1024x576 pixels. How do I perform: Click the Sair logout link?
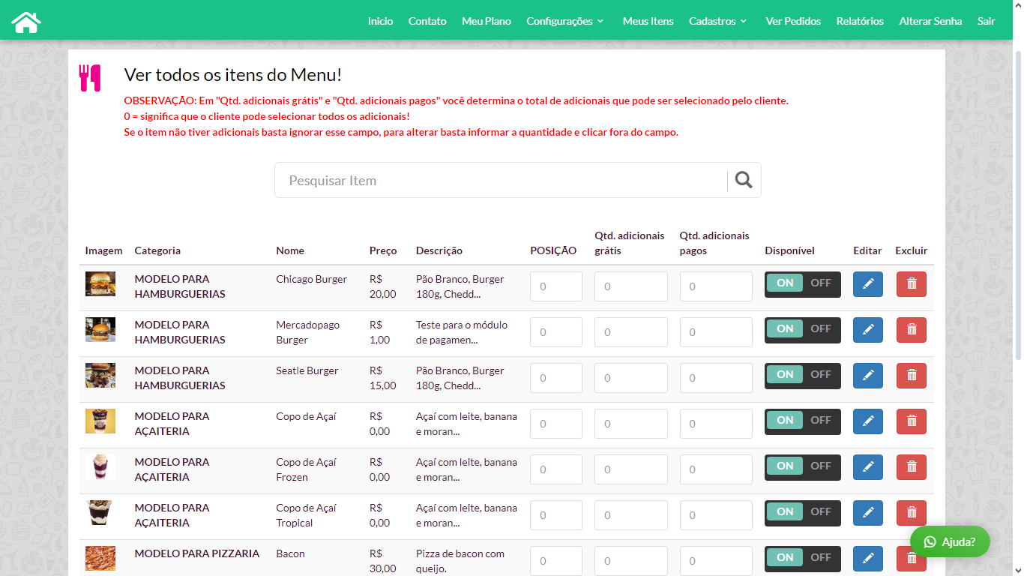pyautogui.click(x=986, y=21)
